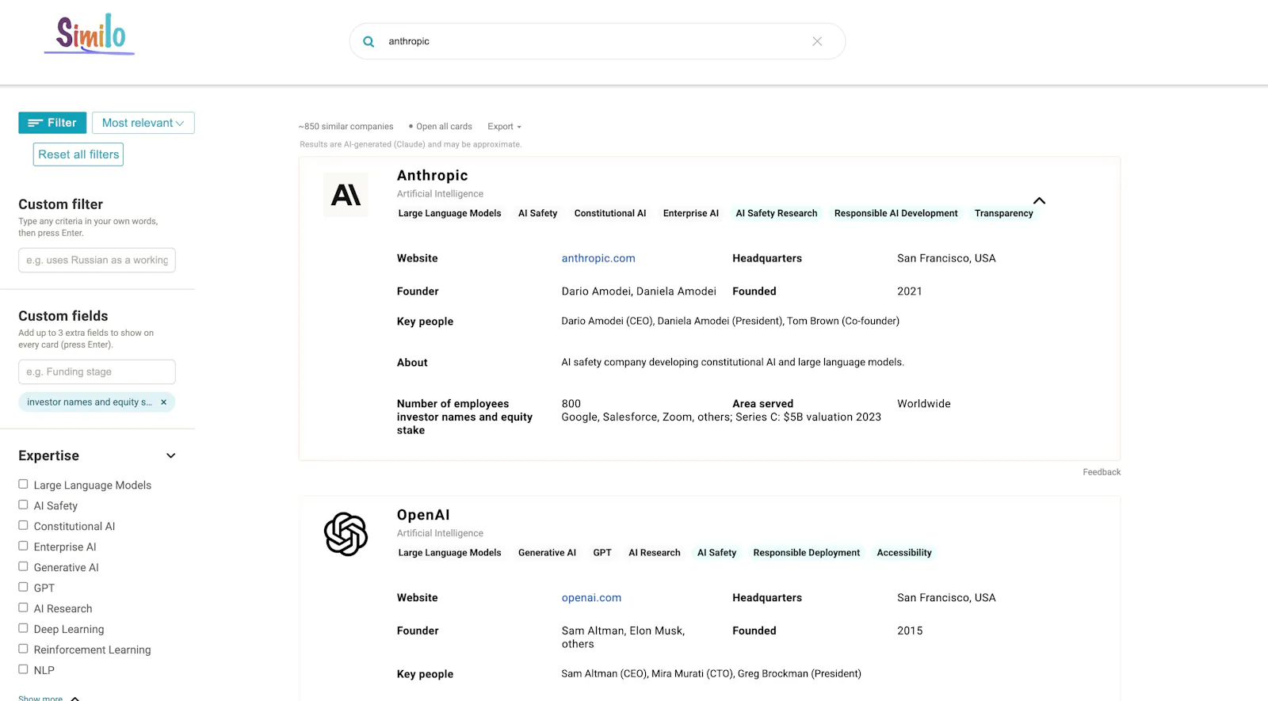
Task: Check the AI Safety filter checkbox
Action: (x=23, y=505)
